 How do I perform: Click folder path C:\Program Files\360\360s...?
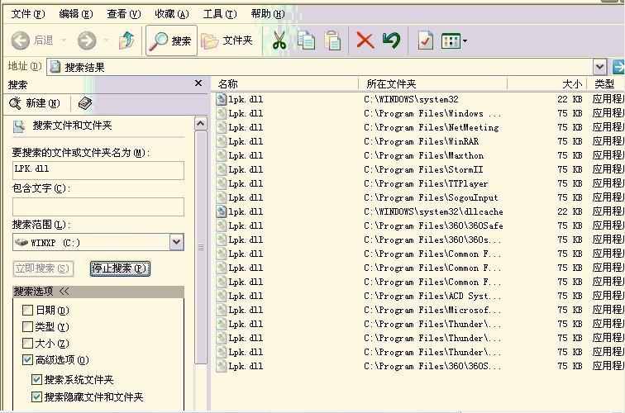[432, 240]
